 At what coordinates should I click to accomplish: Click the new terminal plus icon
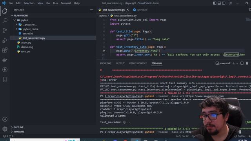[234, 63]
